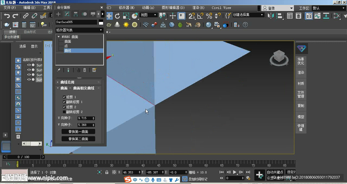This screenshot has height=184, width=347.
Task: Select the Link tool
Action: pos(26,16)
